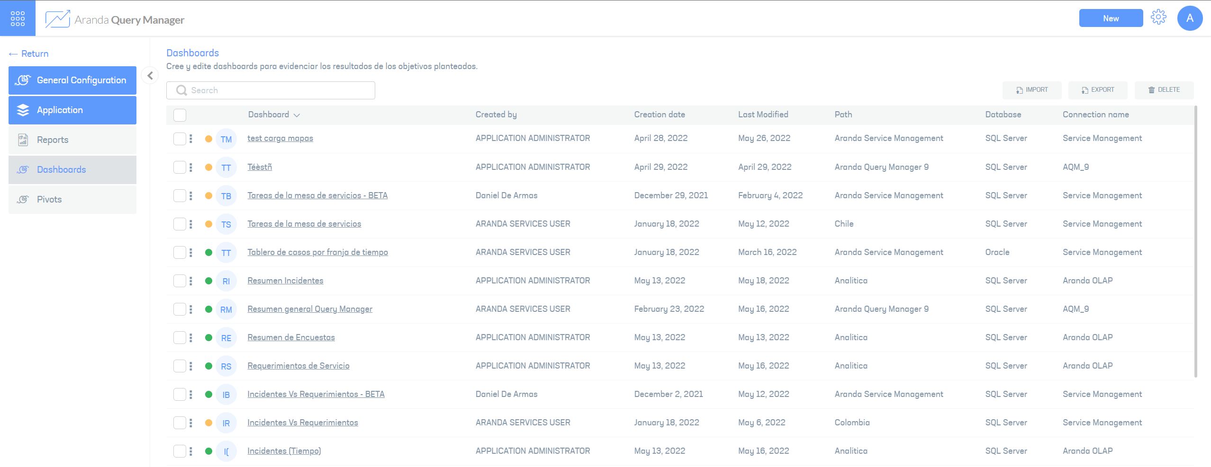Open three-dot menu for 'Incidentes (Tiempo)'
Viewport: 1211px width, 467px height.
click(x=191, y=451)
